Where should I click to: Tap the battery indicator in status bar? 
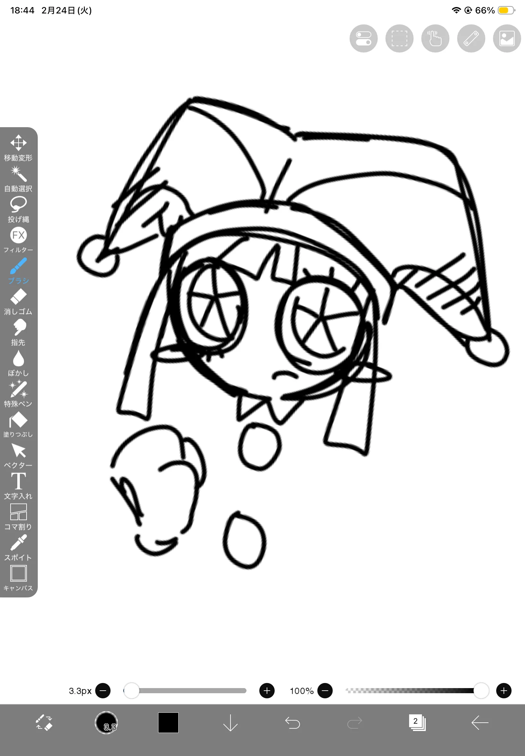click(506, 11)
